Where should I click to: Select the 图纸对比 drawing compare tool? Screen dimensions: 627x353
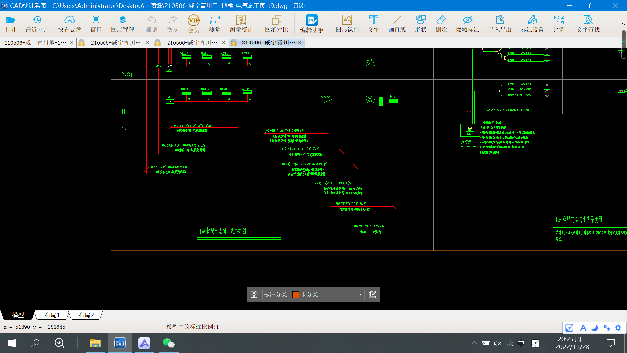click(276, 24)
